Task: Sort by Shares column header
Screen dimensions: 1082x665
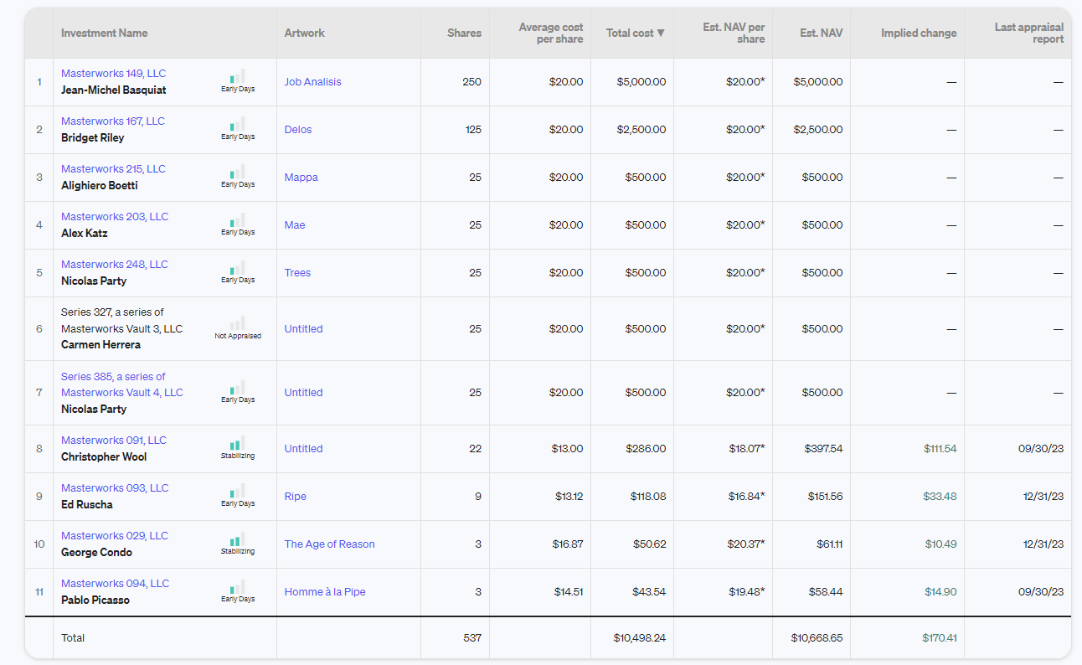Action: pyautogui.click(x=464, y=33)
